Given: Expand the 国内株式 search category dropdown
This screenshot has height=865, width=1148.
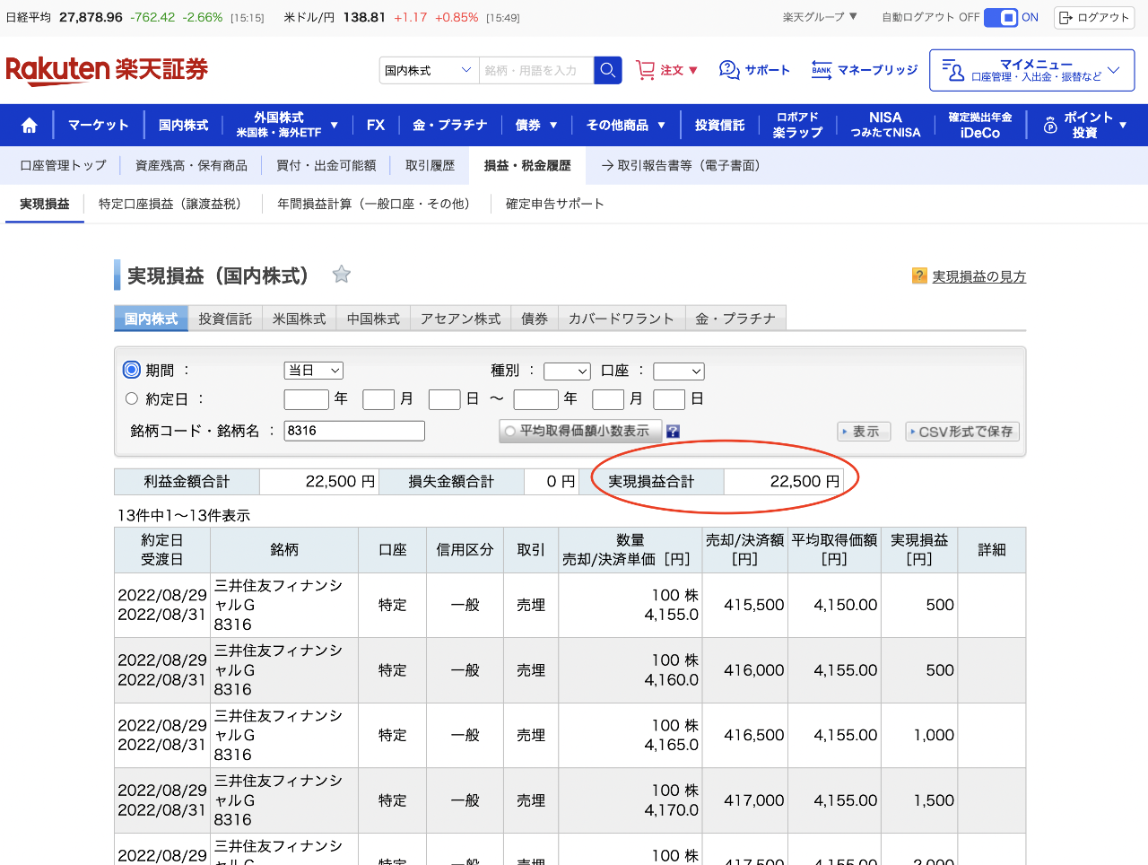Looking at the screenshot, I should point(429,70).
